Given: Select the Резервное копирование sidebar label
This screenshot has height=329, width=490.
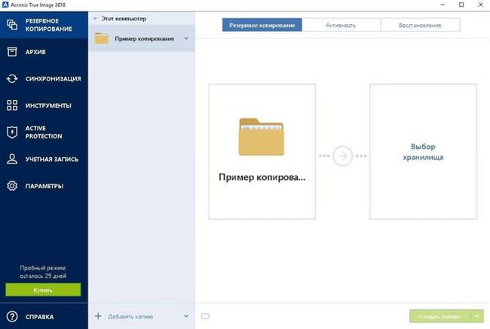Looking at the screenshot, I should pyautogui.click(x=49, y=25).
